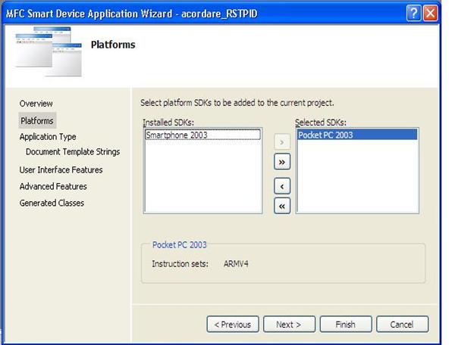Viewport: 458px width, 345px height.
Task: Remove selected SDK with single left arrow
Action: pyautogui.click(x=282, y=186)
